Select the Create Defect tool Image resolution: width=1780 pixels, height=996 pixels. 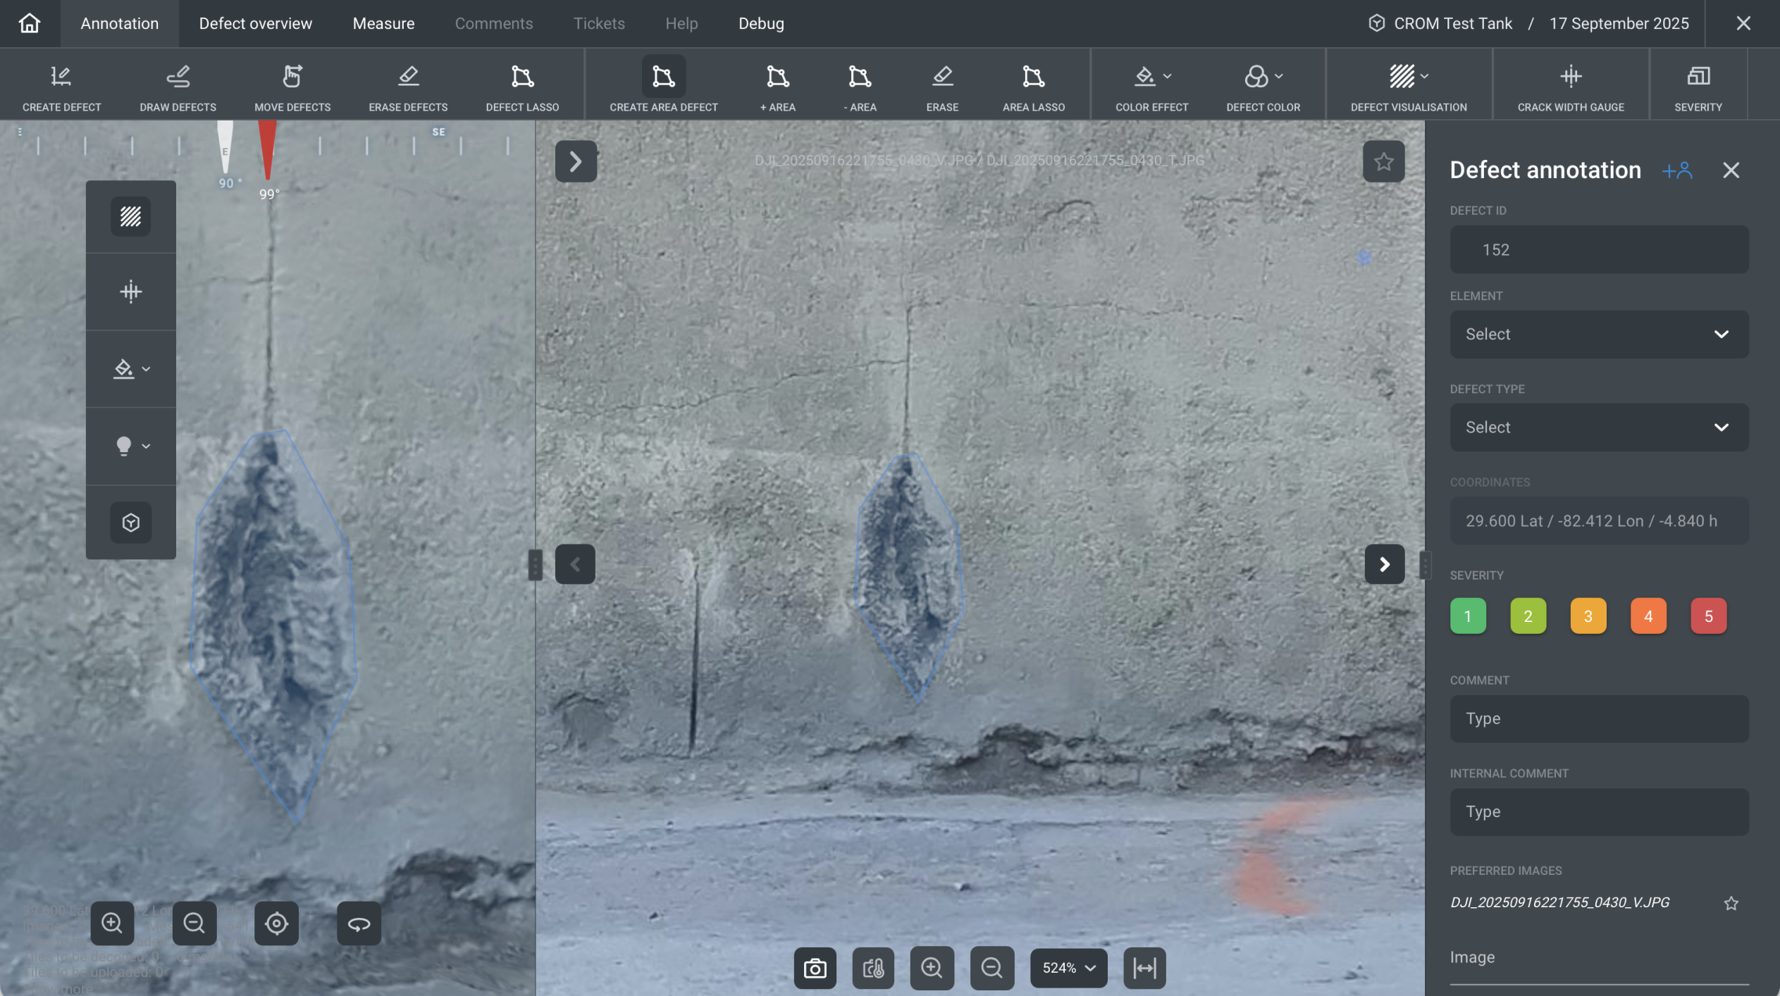(61, 85)
